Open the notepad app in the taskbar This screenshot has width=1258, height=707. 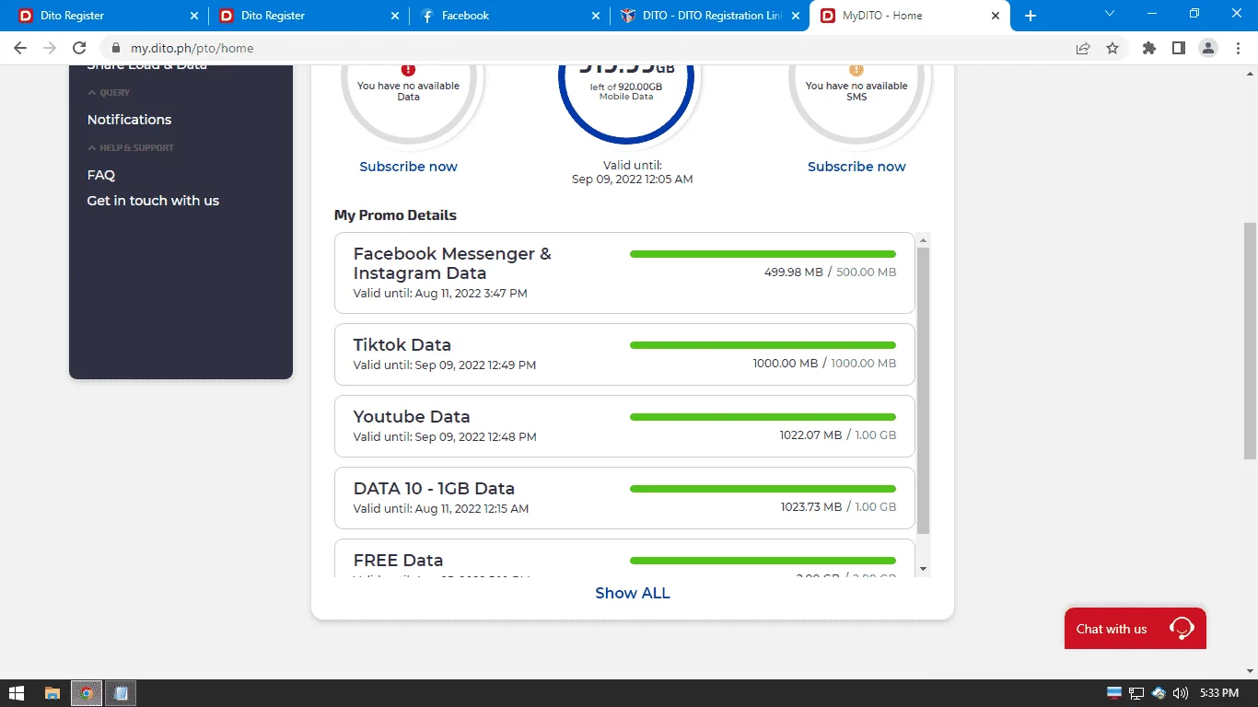[x=121, y=693]
